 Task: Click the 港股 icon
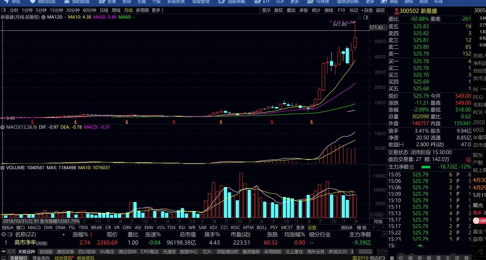coord(384,1)
